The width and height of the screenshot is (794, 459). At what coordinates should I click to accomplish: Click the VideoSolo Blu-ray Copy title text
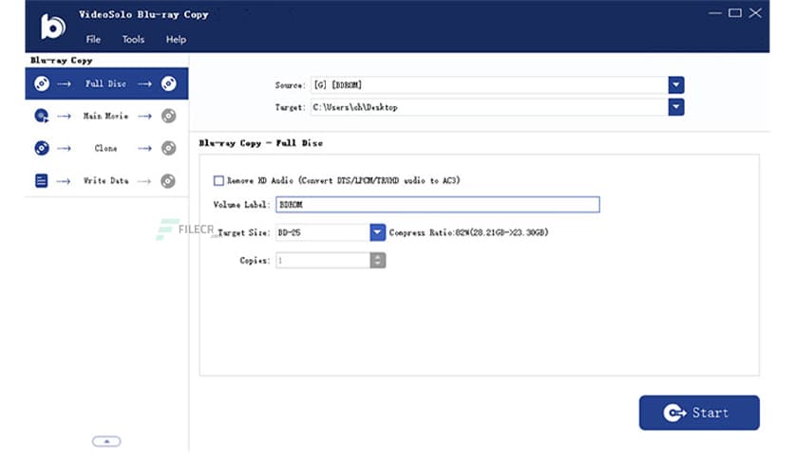click(x=143, y=14)
